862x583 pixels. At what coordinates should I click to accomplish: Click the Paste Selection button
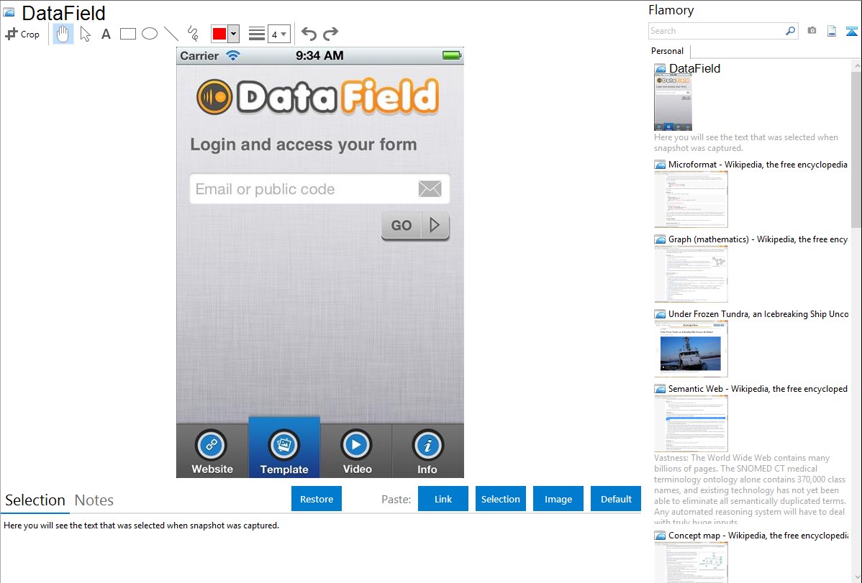coord(501,499)
